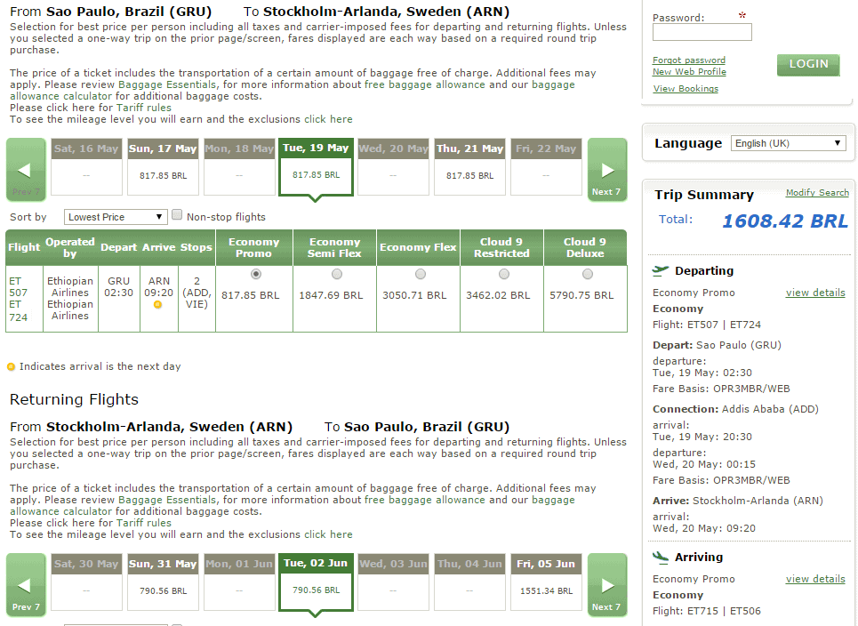Screen dimensions: 858x626
Task: Click Fare Basis OPR3MBR/WEB under Depart
Action: pos(721,389)
